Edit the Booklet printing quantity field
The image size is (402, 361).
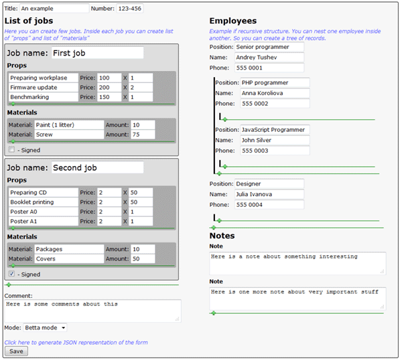[x=141, y=202]
